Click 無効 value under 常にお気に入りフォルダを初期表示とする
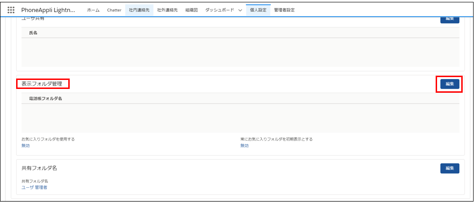This screenshot has height=202, width=475. click(x=245, y=146)
